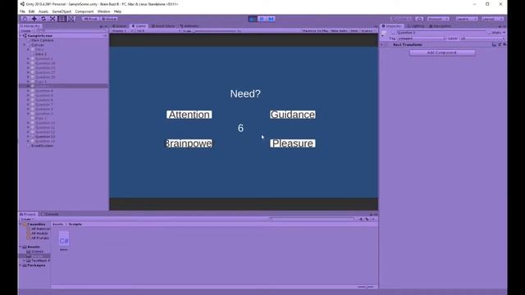525x295 pixels.
Task: Open the Gizmos dropdown
Action: tap(368, 31)
